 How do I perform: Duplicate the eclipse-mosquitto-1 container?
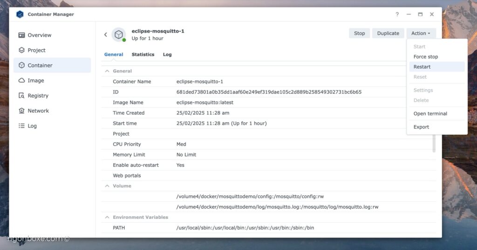[x=388, y=33]
